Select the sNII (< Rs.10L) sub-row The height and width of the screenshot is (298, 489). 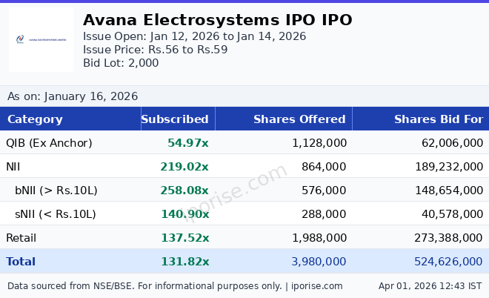(x=56, y=214)
